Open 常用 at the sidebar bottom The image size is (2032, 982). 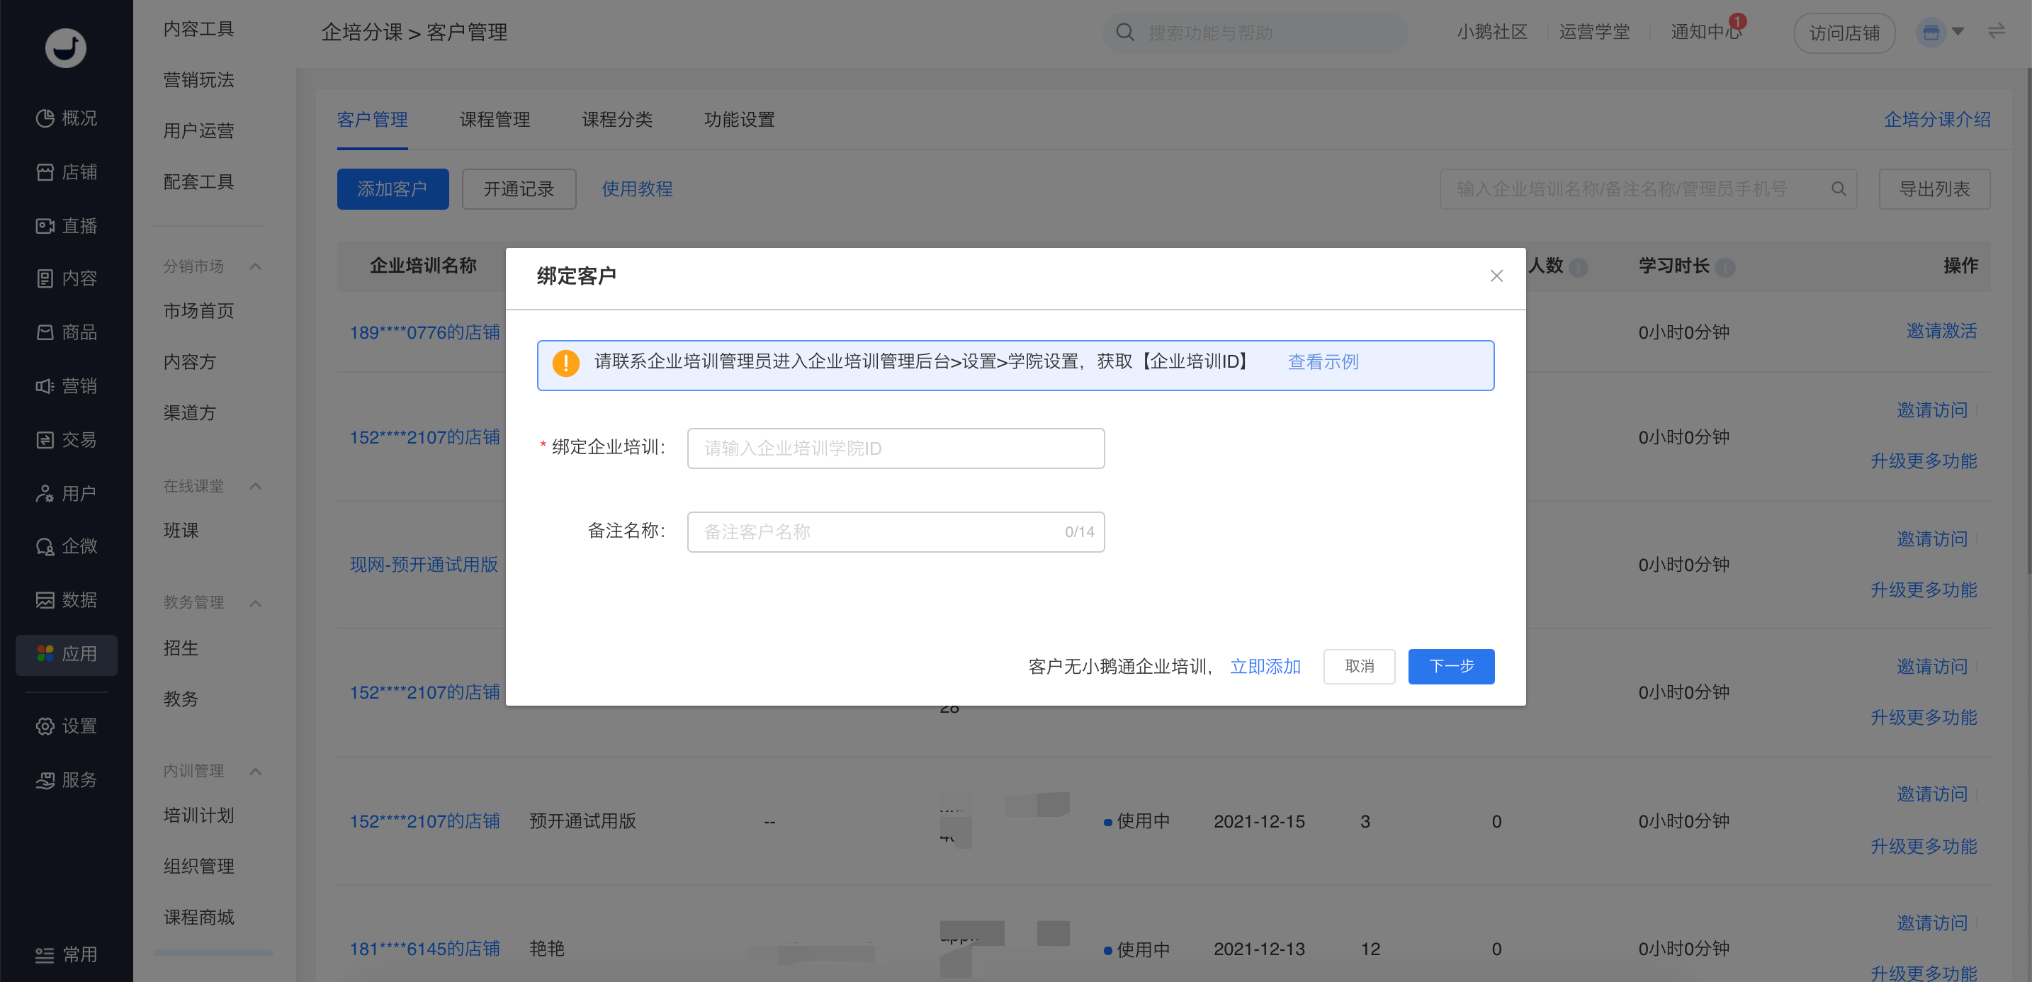tap(67, 955)
